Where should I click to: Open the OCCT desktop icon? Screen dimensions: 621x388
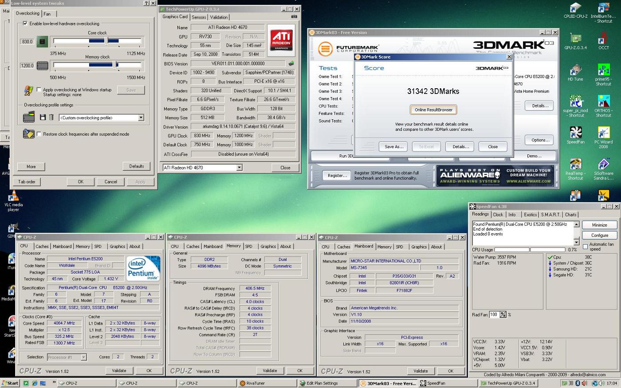tap(603, 41)
